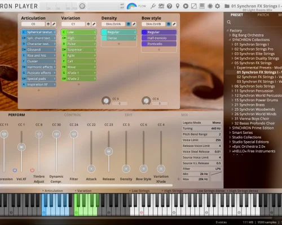
Task: Open the help question mark icon
Action: pos(169,6)
